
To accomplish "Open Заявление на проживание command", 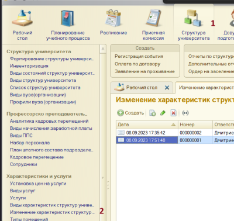I will point(144,71).
